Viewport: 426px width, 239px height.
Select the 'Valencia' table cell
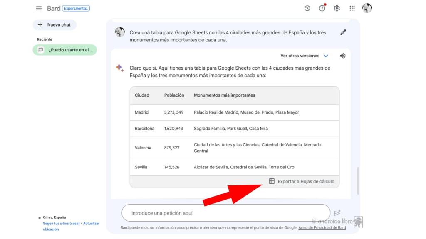(x=143, y=148)
